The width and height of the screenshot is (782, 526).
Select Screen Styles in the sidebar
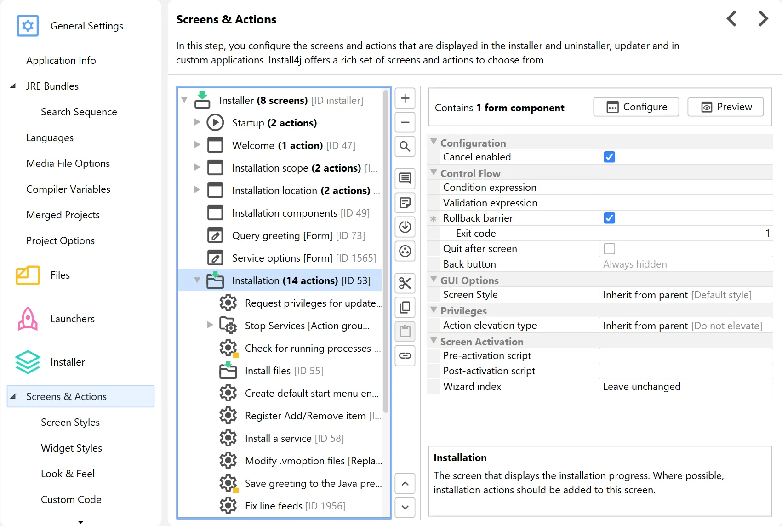point(70,422)
